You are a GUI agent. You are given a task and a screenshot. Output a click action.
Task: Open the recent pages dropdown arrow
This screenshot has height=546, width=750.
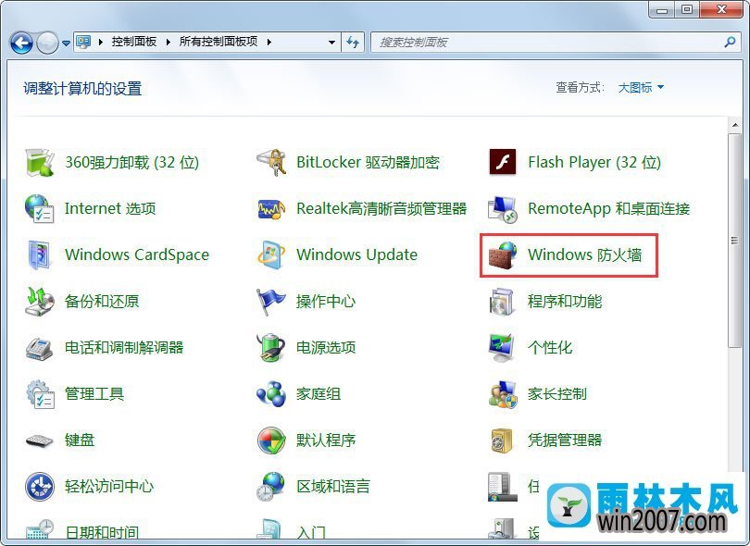[x=66, y=43]
